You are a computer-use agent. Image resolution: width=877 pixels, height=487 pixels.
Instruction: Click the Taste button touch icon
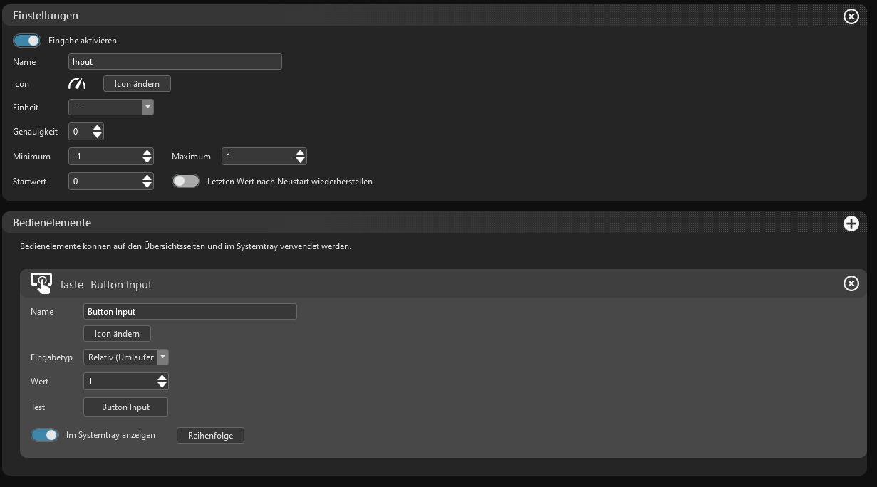(x=41, y=283)
